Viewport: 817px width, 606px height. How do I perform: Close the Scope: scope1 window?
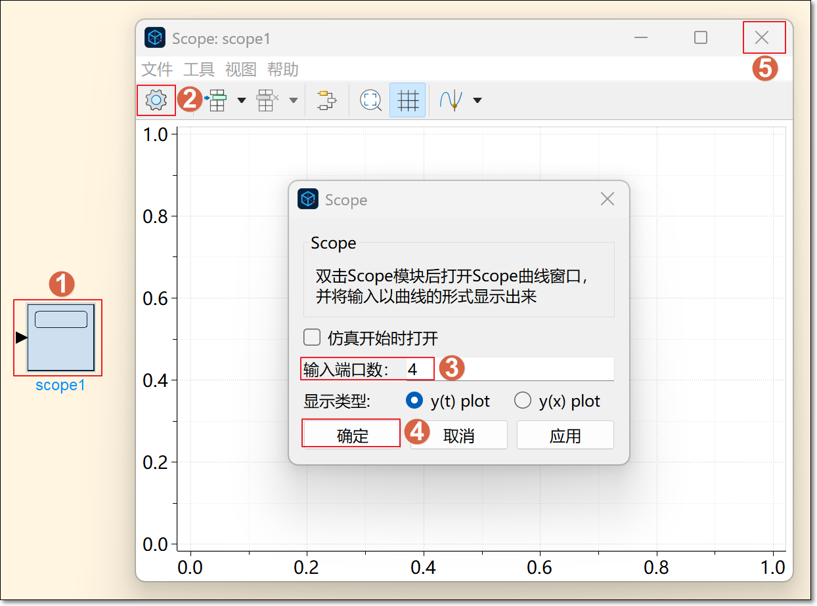click(762, 37)
